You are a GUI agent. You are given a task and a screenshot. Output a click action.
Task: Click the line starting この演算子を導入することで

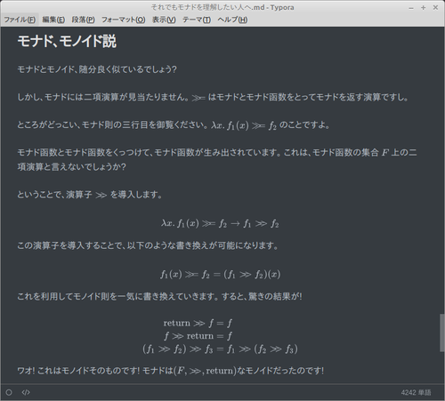[x=148, y=245]
